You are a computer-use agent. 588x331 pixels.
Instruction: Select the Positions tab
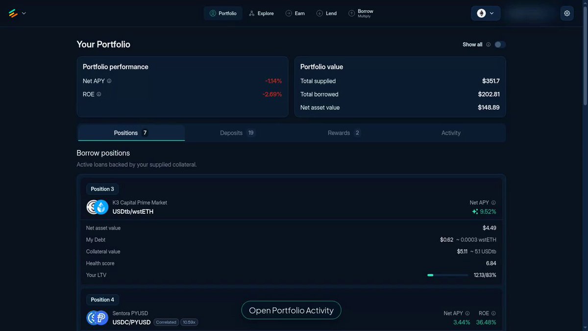(131, 133)
